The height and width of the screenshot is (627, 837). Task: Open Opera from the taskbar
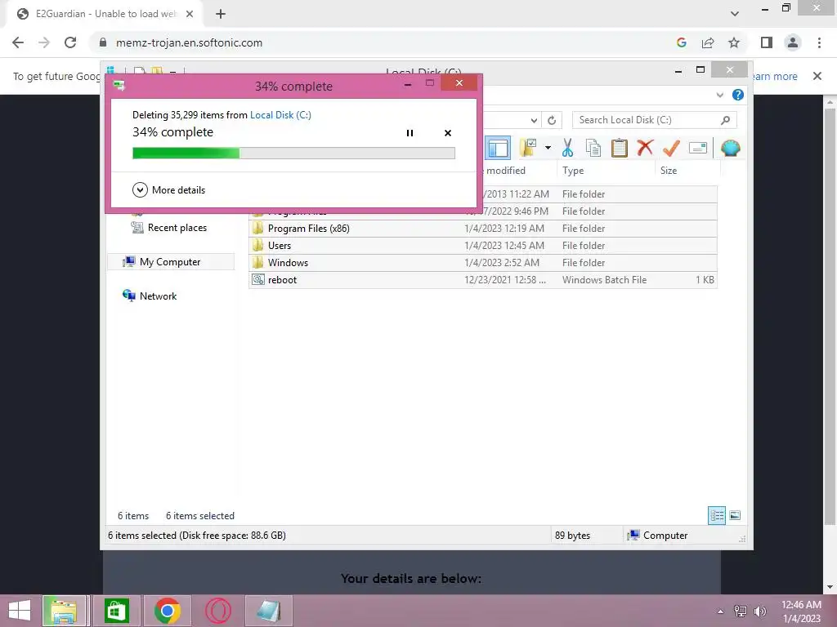click(217, 611)
